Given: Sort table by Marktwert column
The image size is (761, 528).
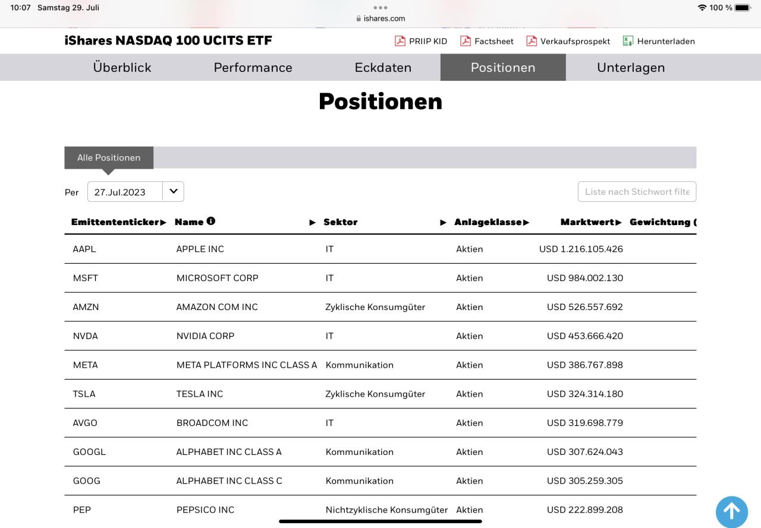Looking at the screenshot, I should coord(590,222).
